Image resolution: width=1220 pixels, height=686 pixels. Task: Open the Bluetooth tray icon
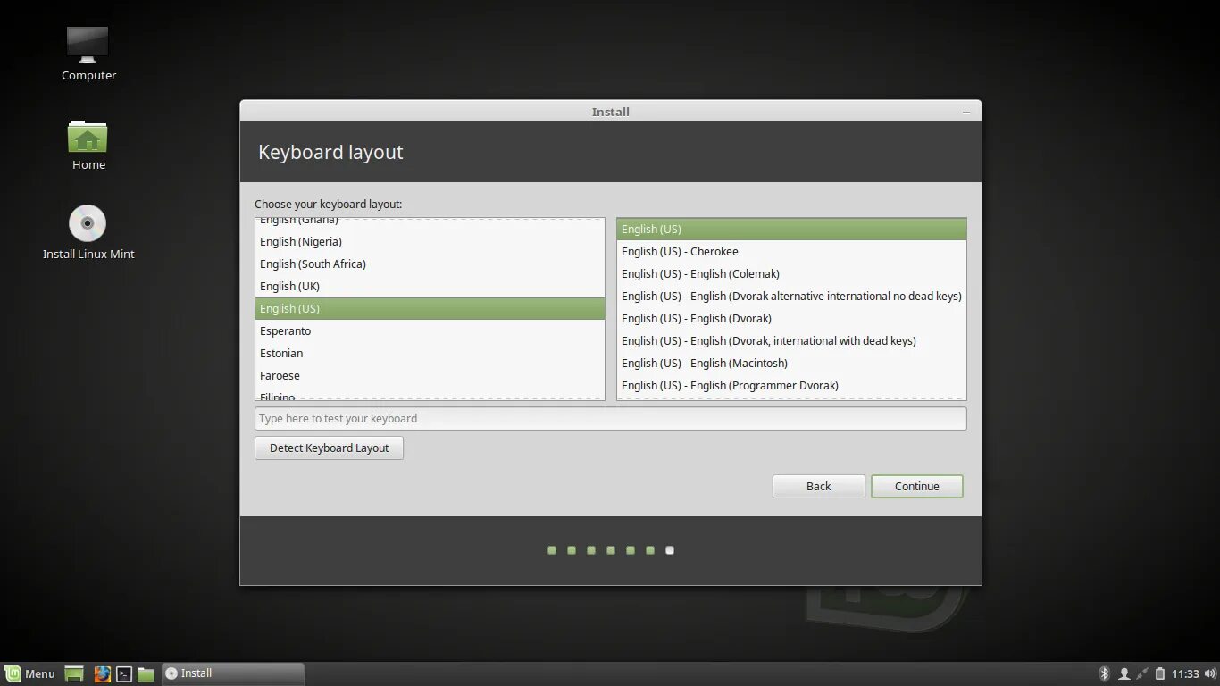(1104, 673)
